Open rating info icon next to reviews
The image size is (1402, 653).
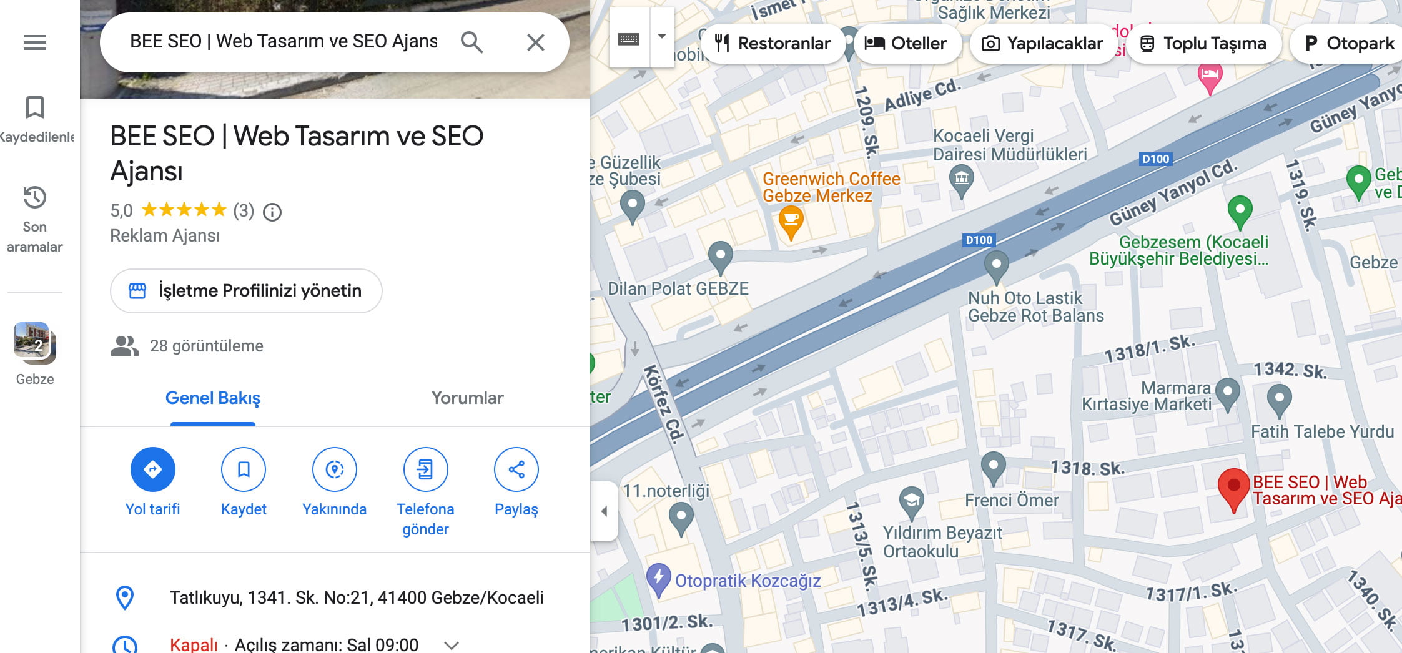coord(272,212)
